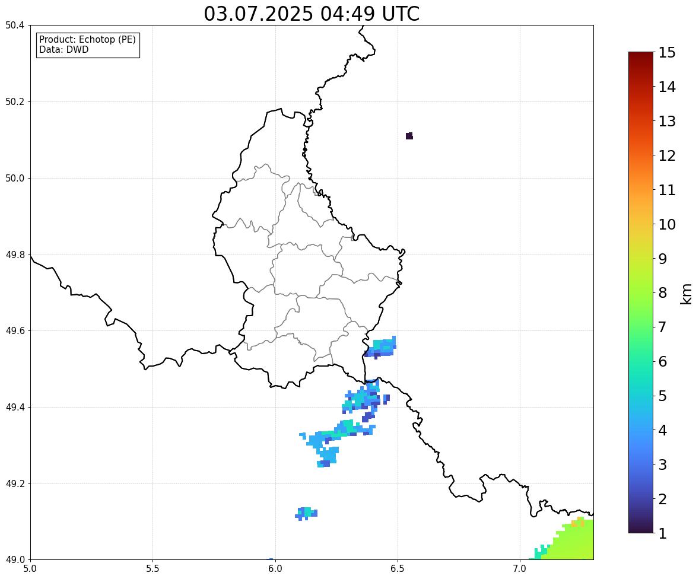
Task: Click the y-axis tick label "49.2"
Action: [15, 483]
